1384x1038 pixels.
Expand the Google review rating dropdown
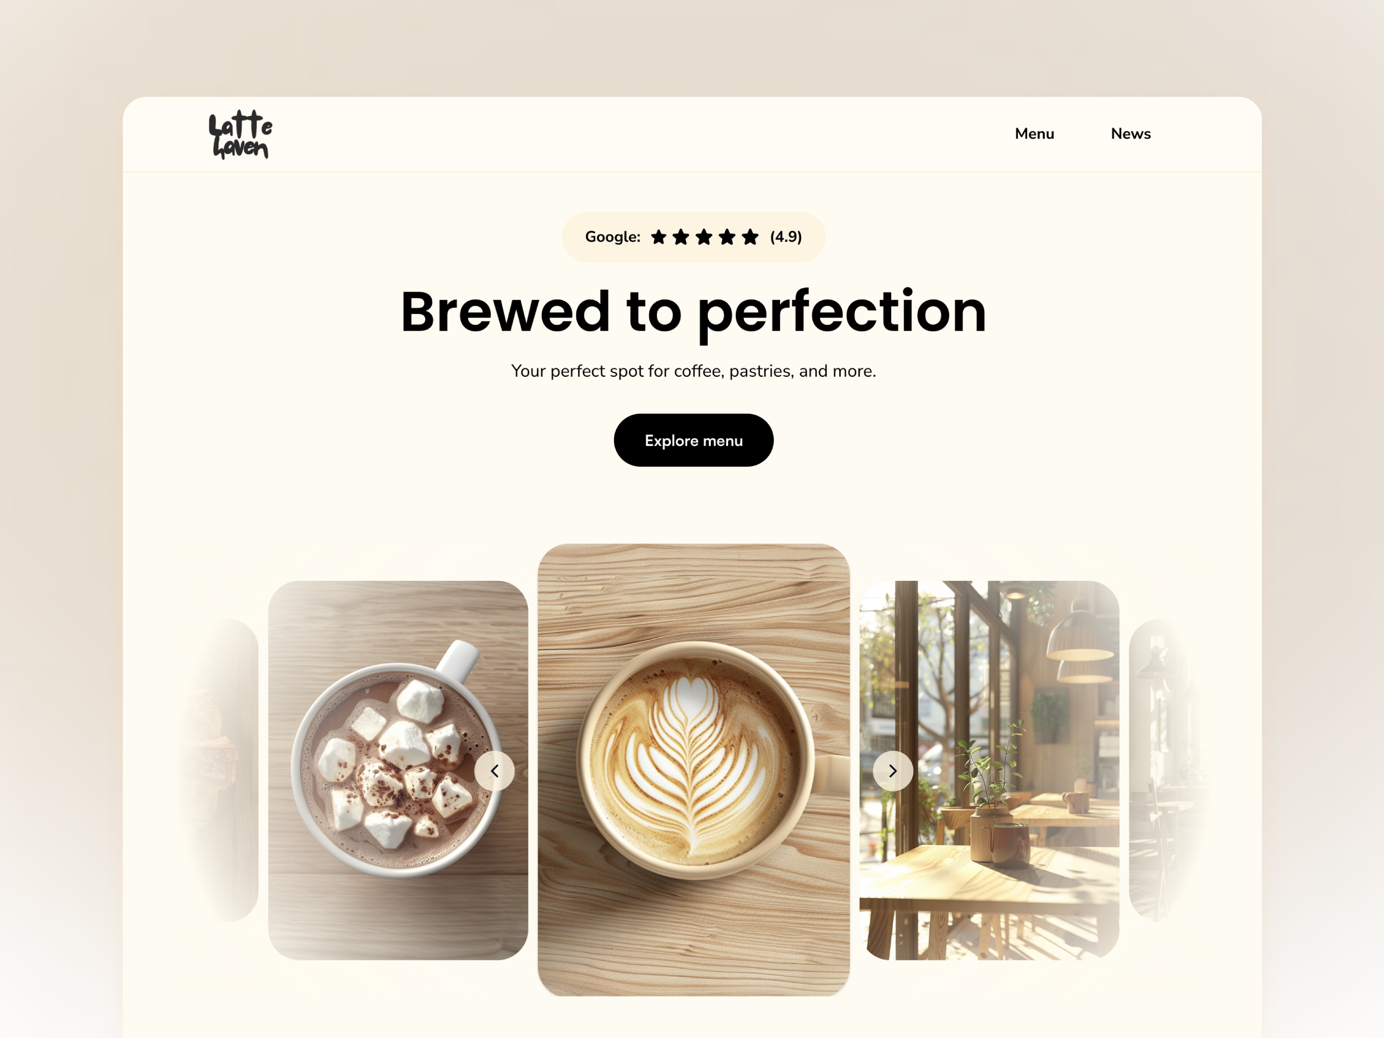[x=693, y=237]
